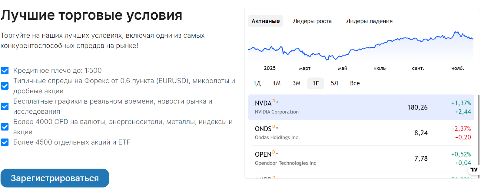Select the "Активные" tab
Image resolution: width=481 pixels, height=195 pixels.
click(x=266, y=21)
